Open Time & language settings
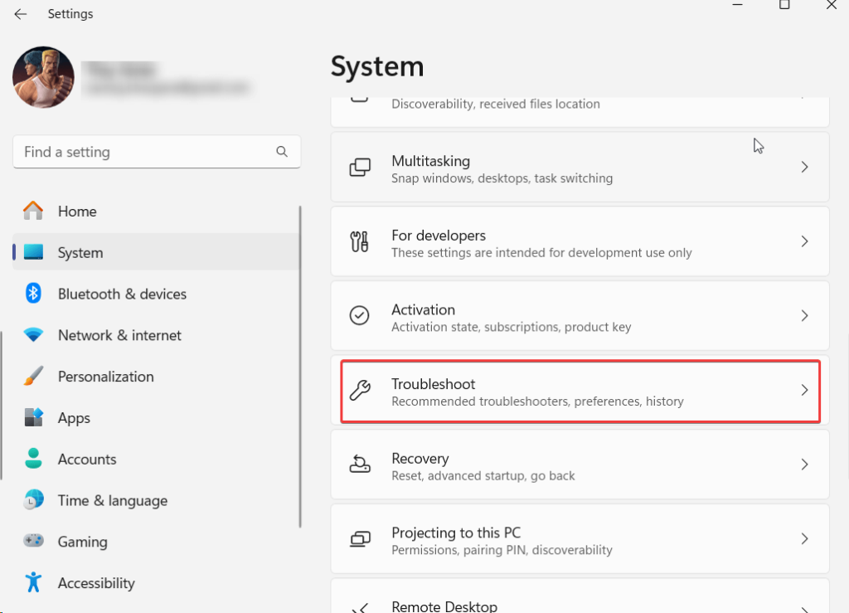Viewport: 849px width, 613px height. [x=112, y=500]
